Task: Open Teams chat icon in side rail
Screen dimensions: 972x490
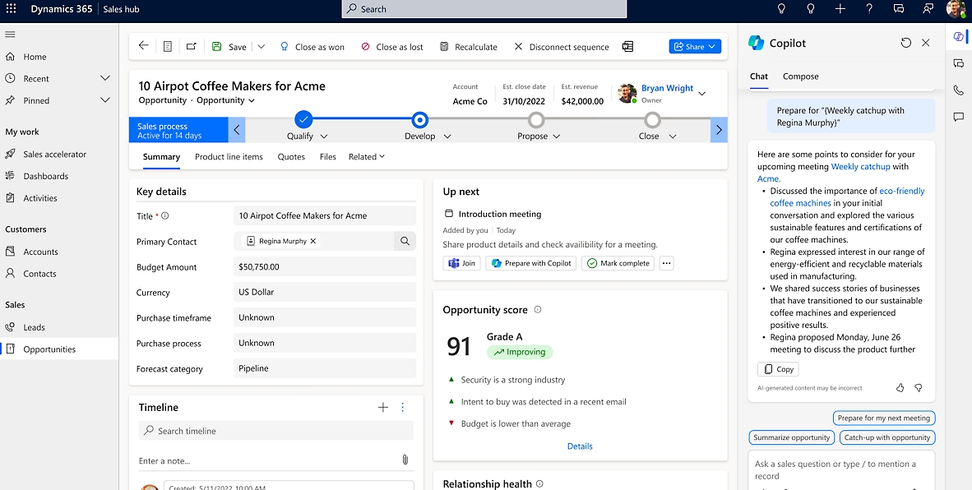Action: tap(958, 63)
